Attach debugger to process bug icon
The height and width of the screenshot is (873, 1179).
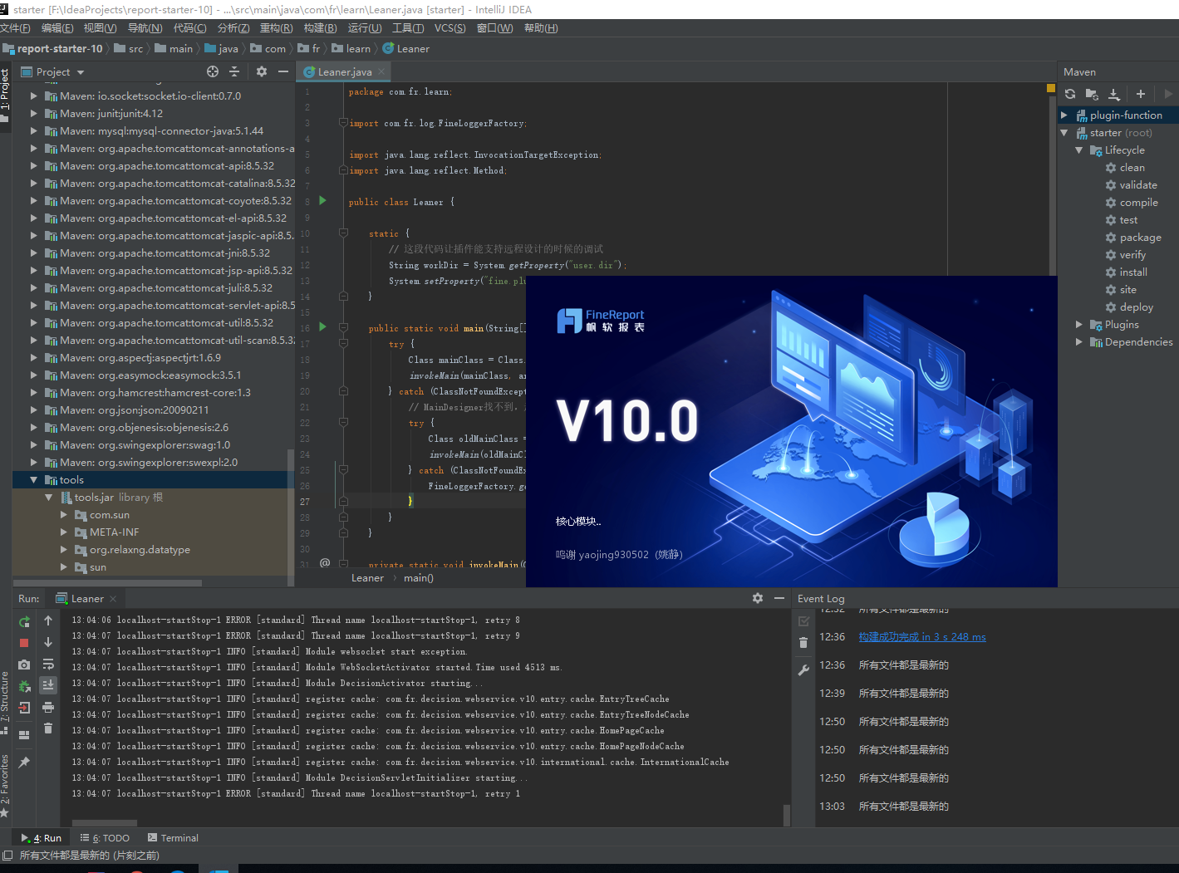24,686
